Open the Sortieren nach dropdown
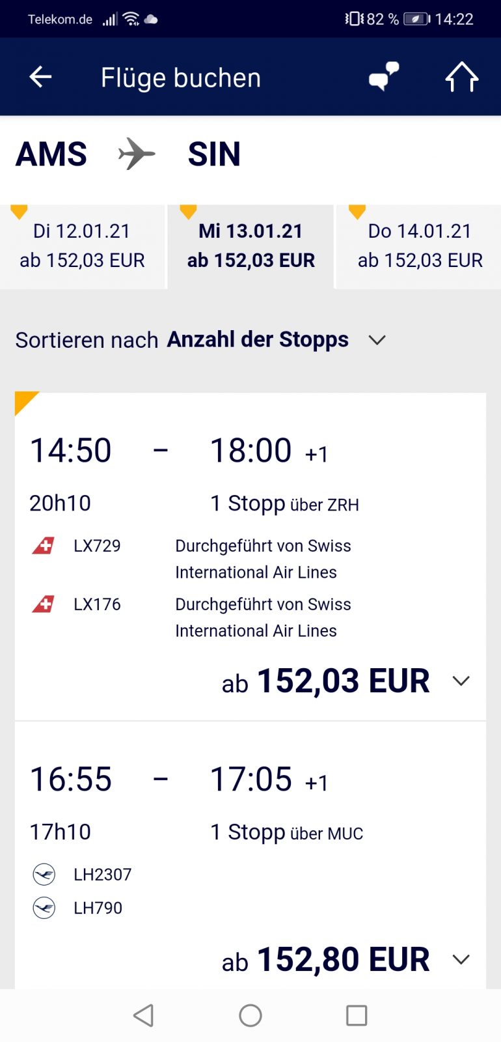Viewport: 501px width, 1042px height. (x=377, y=340)
